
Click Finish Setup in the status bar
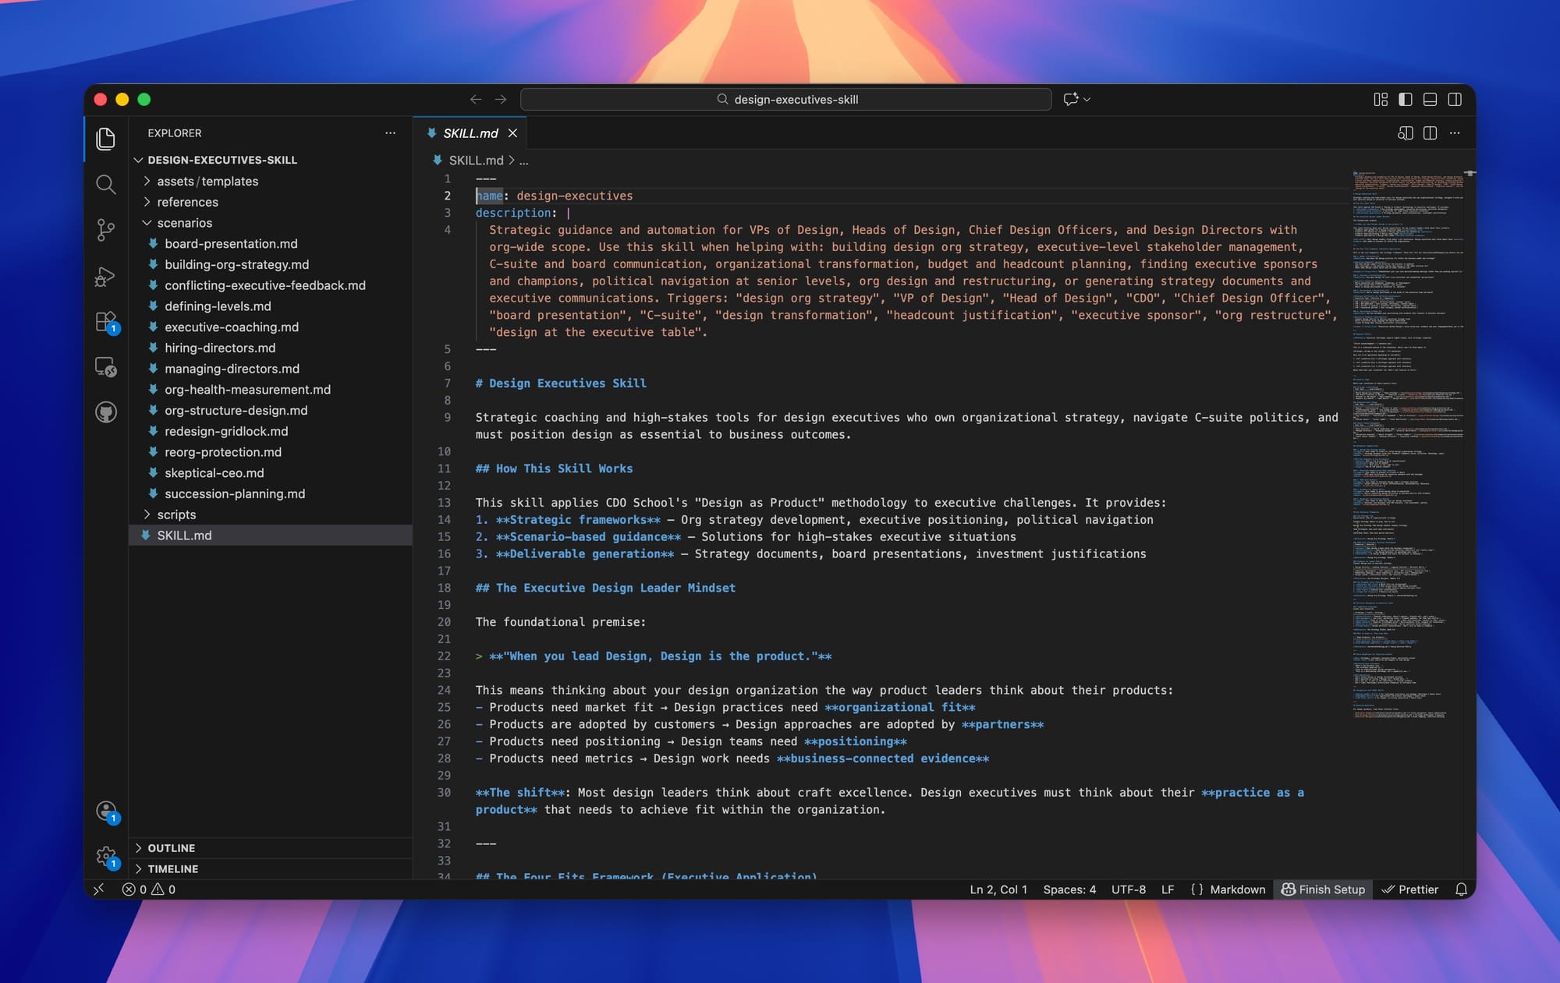tap(1323, 889)
